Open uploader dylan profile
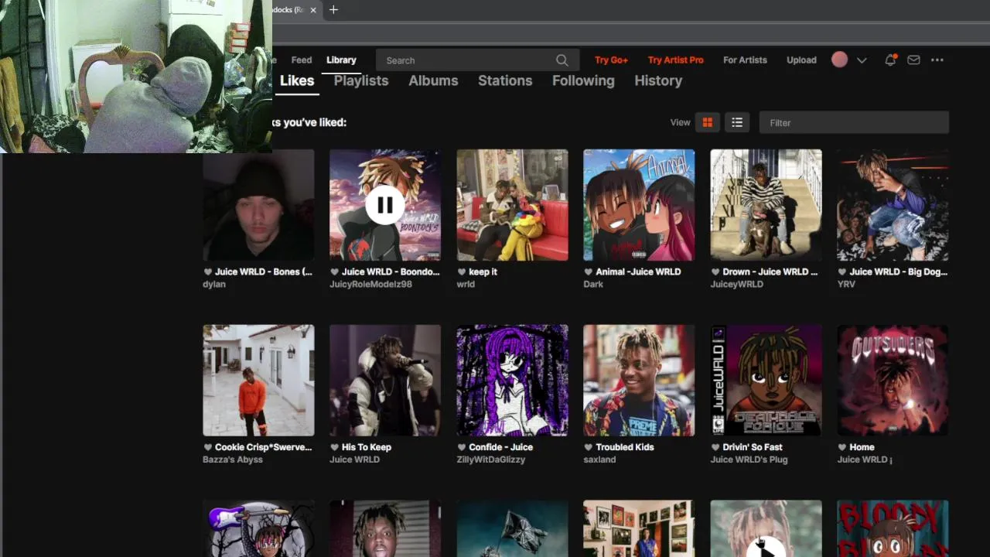 [214, 284]
